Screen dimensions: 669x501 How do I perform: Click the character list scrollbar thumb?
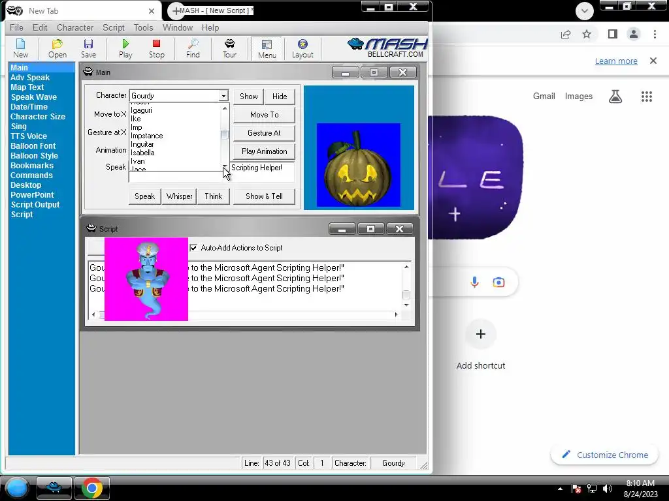tap(225, 134)
